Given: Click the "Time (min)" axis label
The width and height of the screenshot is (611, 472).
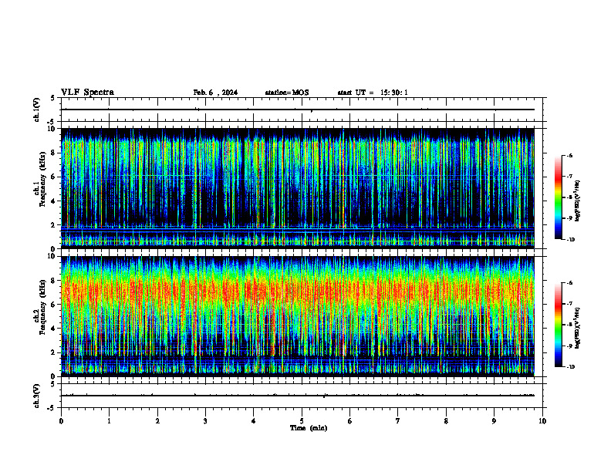Looking at the screenshot, I should [309, 428].
